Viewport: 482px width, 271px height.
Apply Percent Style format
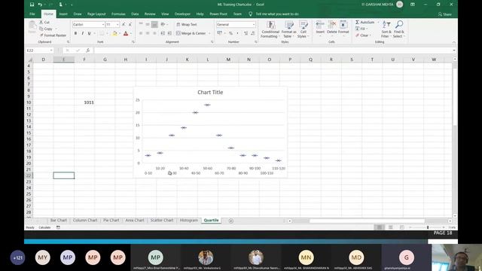click(230, 33)
